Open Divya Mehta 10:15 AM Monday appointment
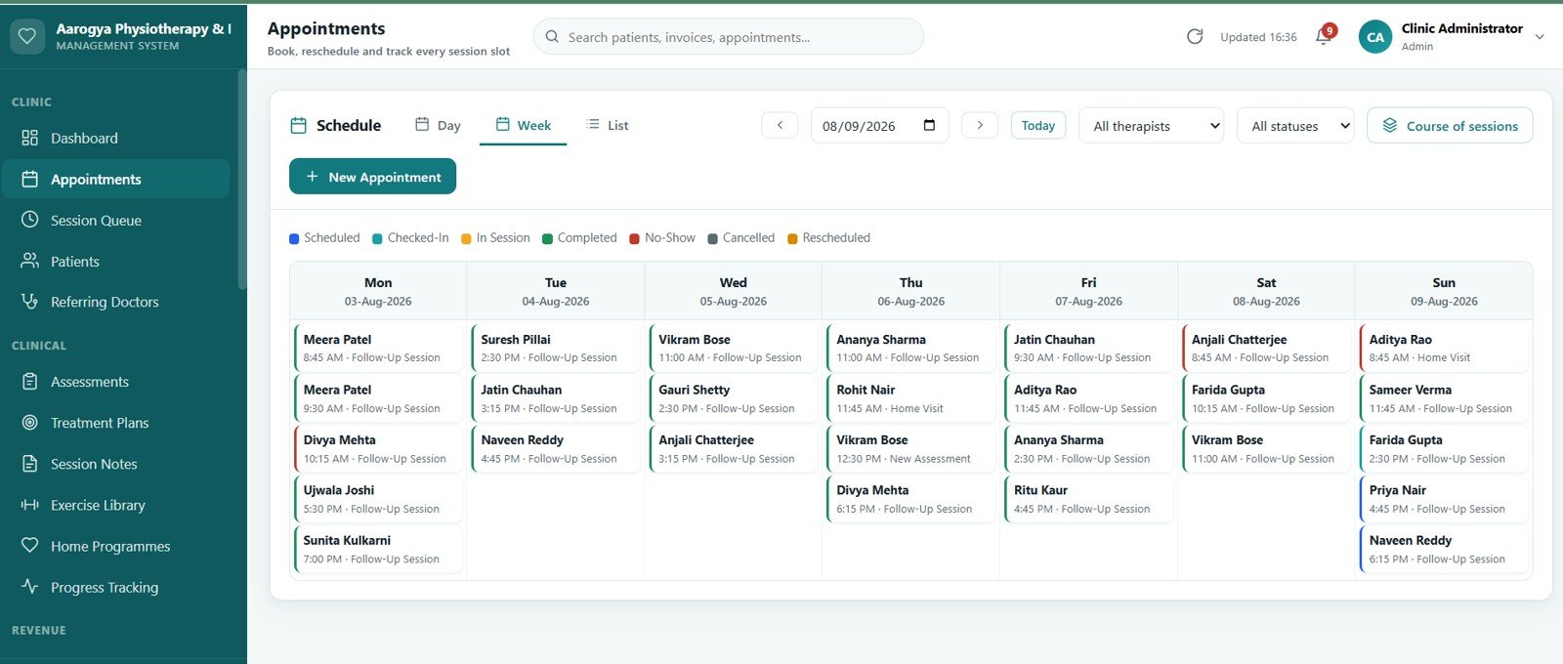 tap(378, 448)
